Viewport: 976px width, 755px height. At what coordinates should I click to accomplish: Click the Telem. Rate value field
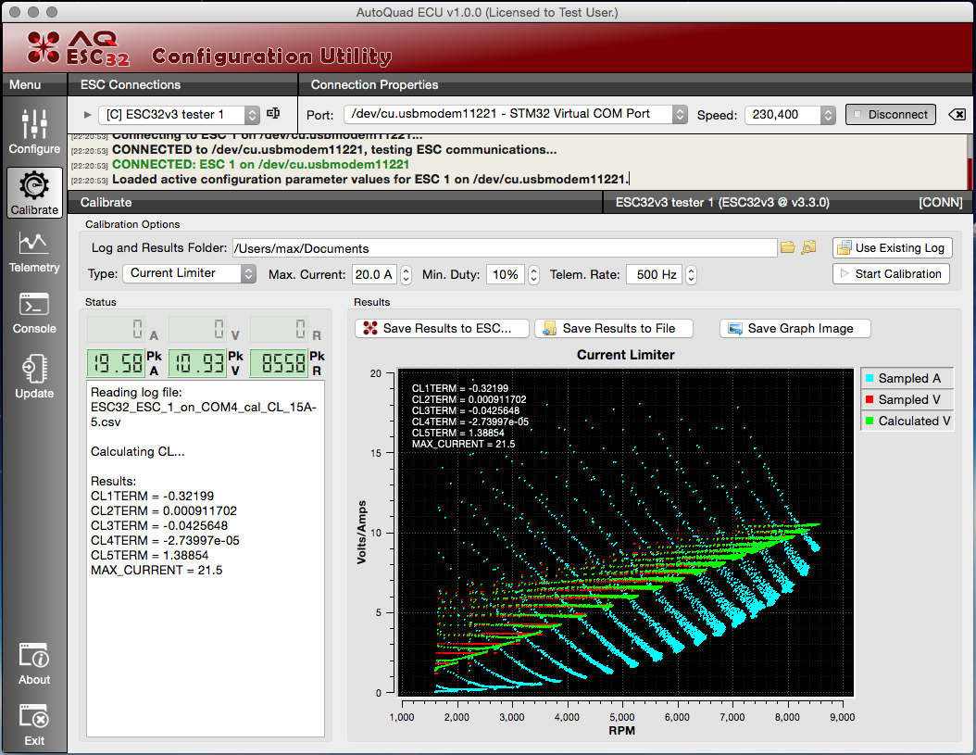point(655,274)
